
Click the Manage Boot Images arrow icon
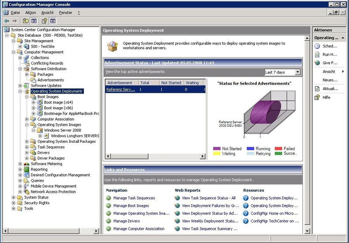109,206
